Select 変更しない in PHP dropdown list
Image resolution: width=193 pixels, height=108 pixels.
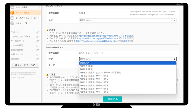point(128,63)
